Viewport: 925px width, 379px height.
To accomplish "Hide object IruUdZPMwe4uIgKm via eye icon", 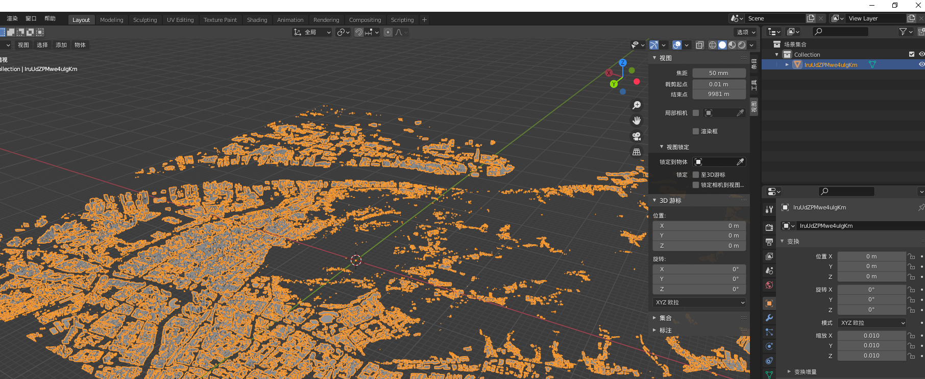I will click(x=921, y=64).
